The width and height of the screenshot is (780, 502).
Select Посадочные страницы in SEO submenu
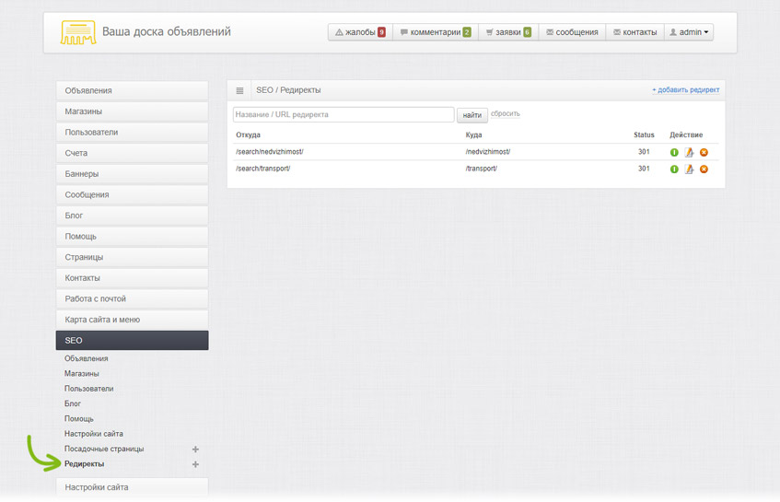pyautogui.click(x=104, y=449)
